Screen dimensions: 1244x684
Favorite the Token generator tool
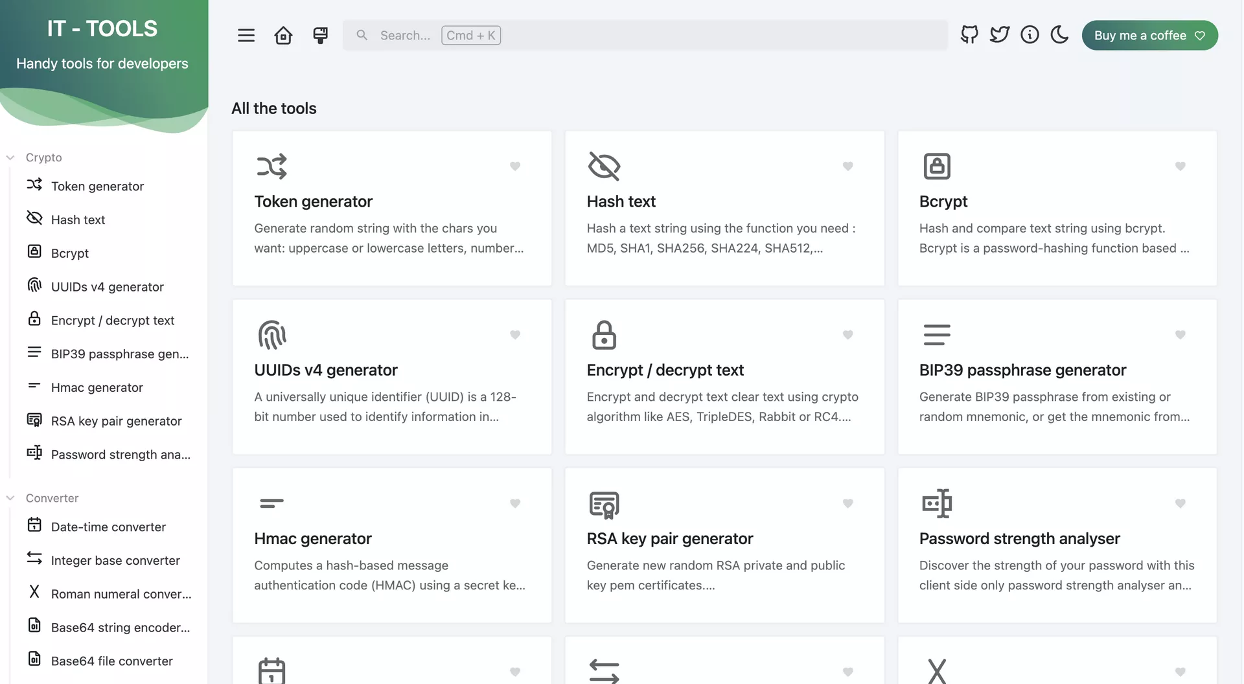click(x=515, y=166)
